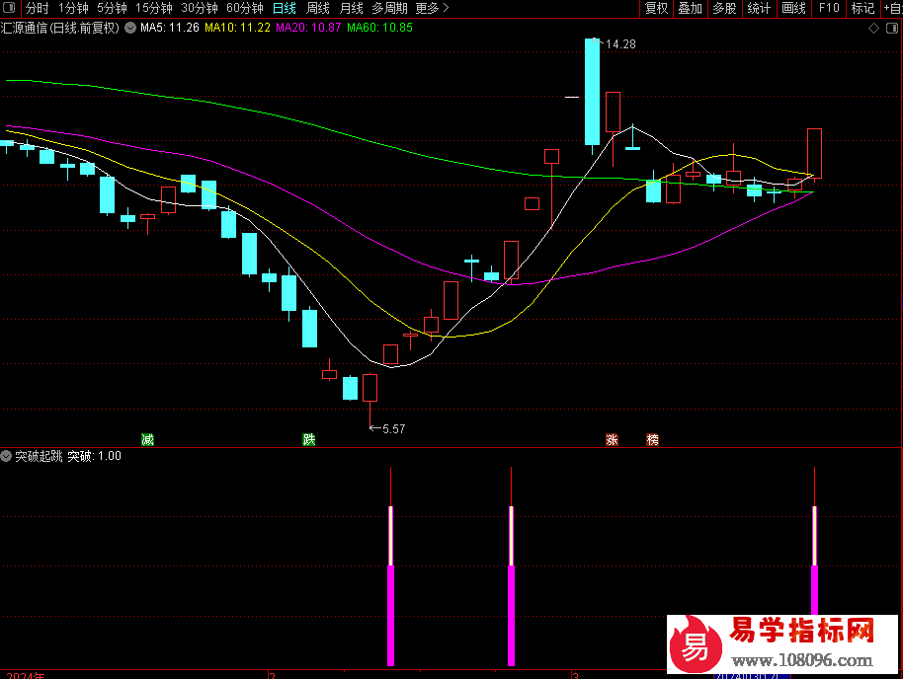
Task: Click the magenta MA20: 10.87 label
Action: click(308, 28)
